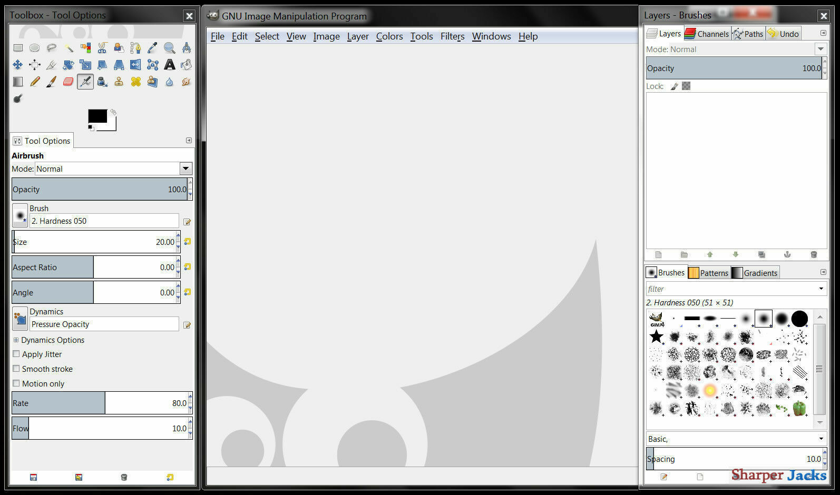Select the Move tool
The height and width of the screenshot is (495, 840).
point(18,65)
